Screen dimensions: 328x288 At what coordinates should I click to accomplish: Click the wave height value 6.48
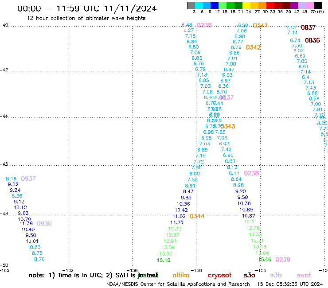click(187, 25)
